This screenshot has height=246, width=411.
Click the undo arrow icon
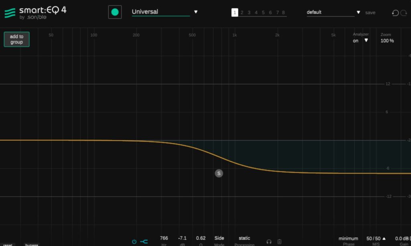tap(395, 13)
